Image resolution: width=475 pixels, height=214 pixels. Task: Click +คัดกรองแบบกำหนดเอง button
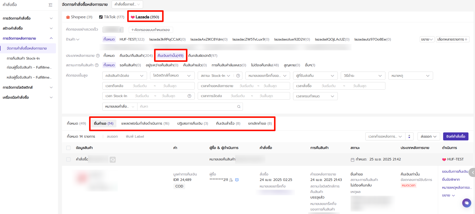151,30
